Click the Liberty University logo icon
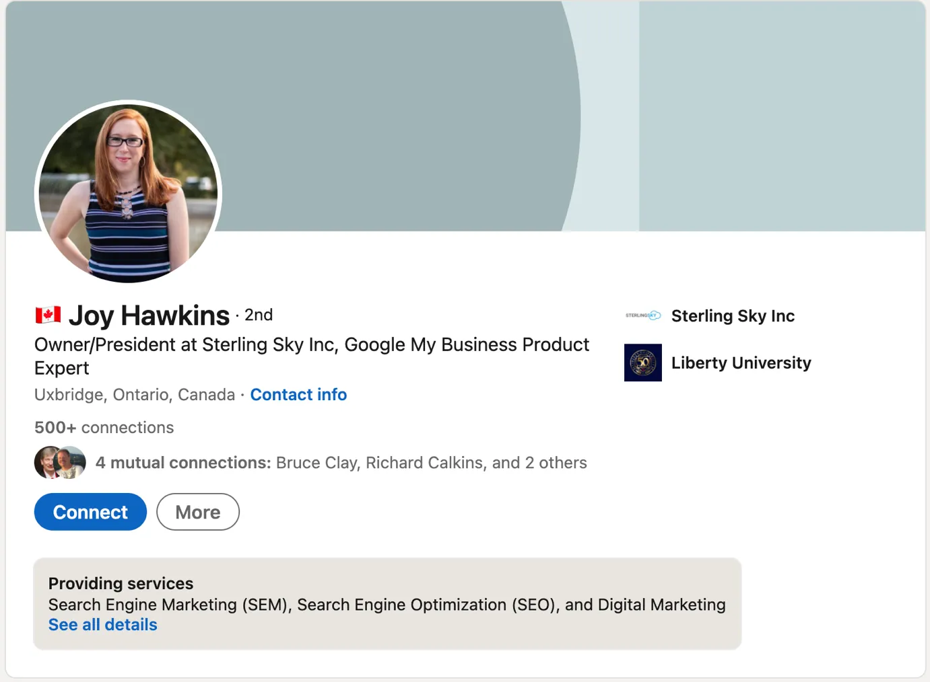This screenshot has height=682, width=930. pyautogui.click(x=642, y=363)
